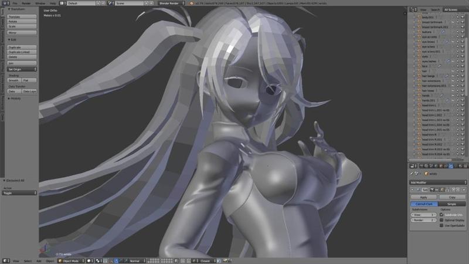
Task: Open the viewport shading selector in 3D header
Action: tap(90, 260)
